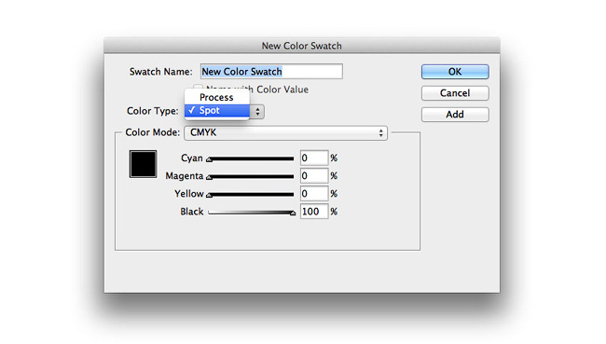Click the Color Mode dropdown arrows
This screenshot has width=606, height=344.
coord(381,133)
